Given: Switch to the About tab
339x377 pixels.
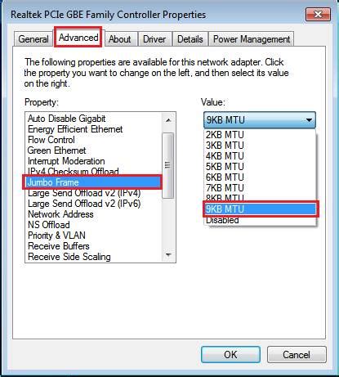Looking at the screenshot, I should point(120,39).
